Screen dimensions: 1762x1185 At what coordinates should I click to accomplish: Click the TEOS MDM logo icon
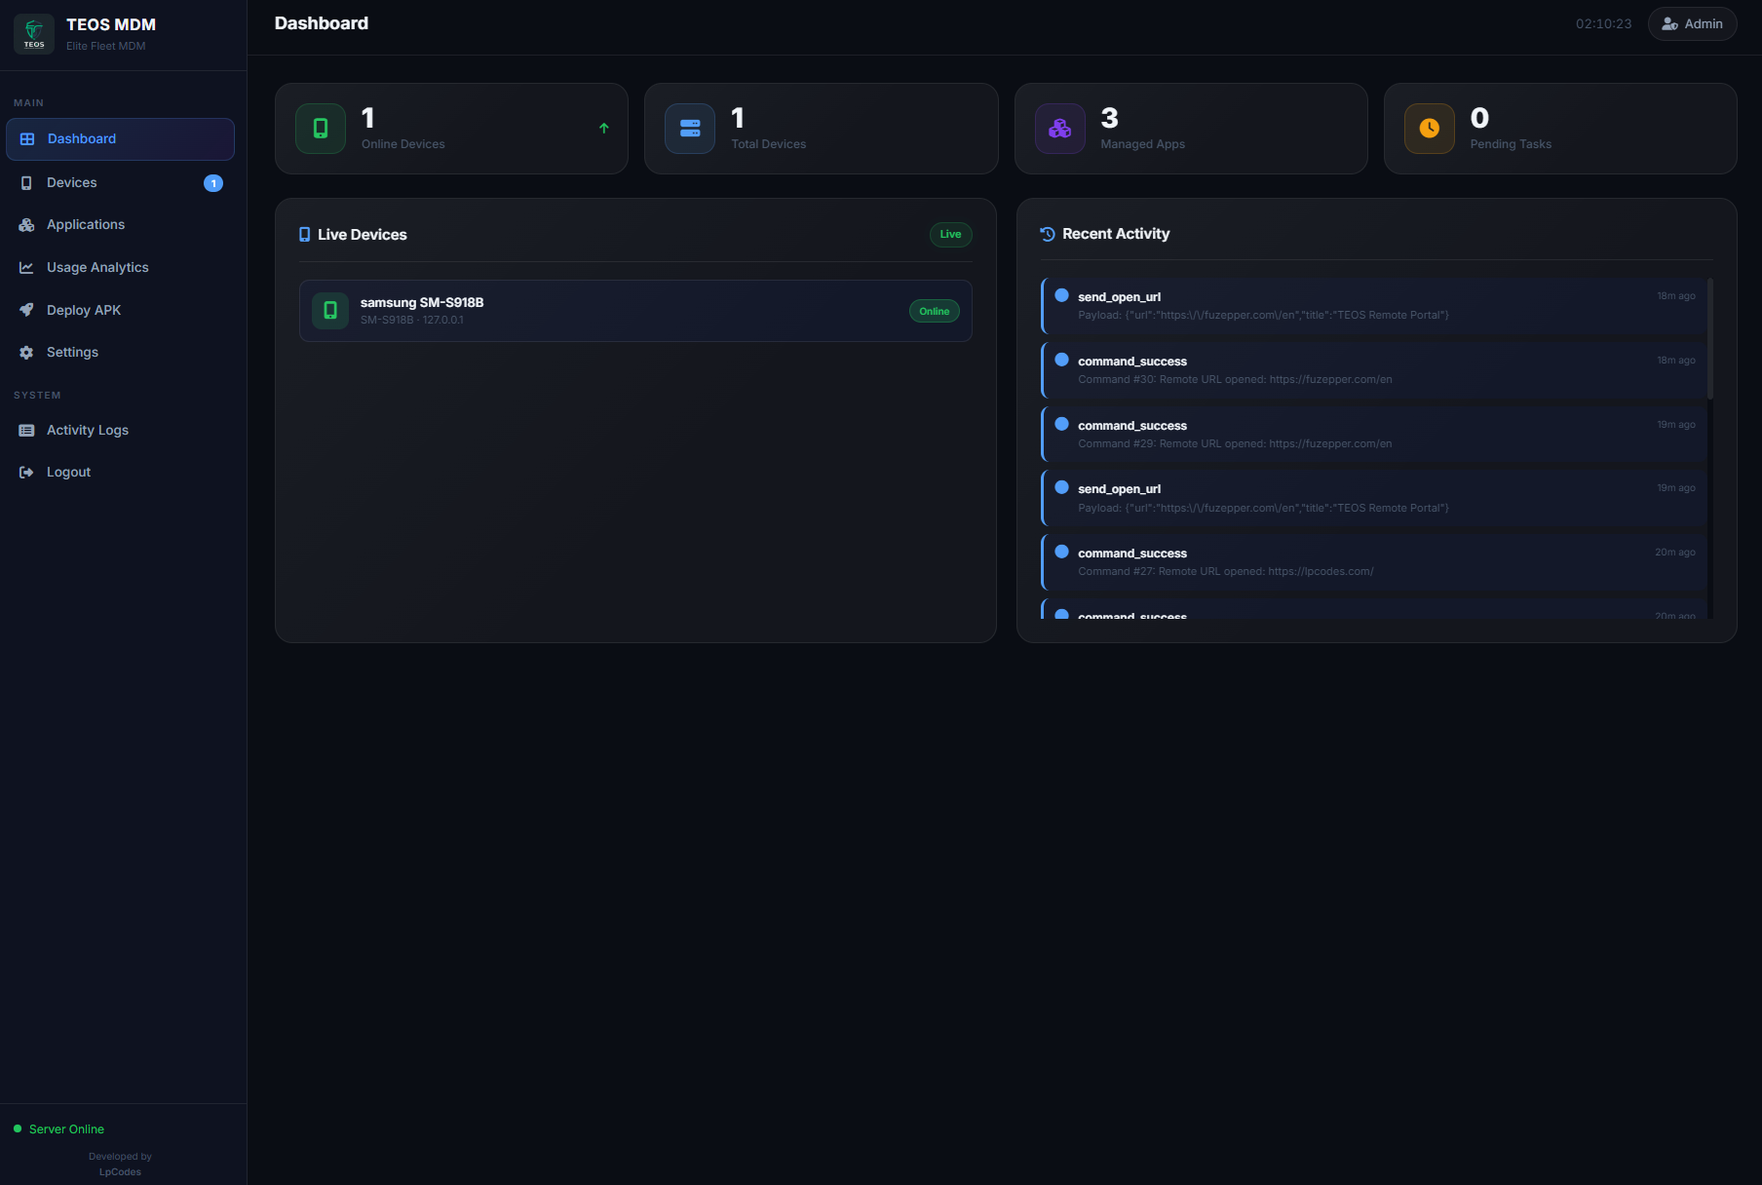(x=34, y=34)
